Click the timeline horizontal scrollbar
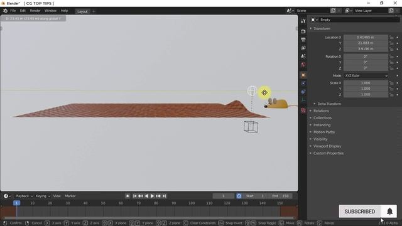Viewport: 402px width, 226px height. click(149, 218)
